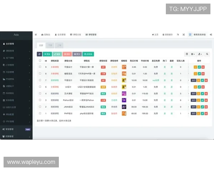Open 会员管理 in the sidebar
This screenshot has height=171, width=214.
click(16, 44)
